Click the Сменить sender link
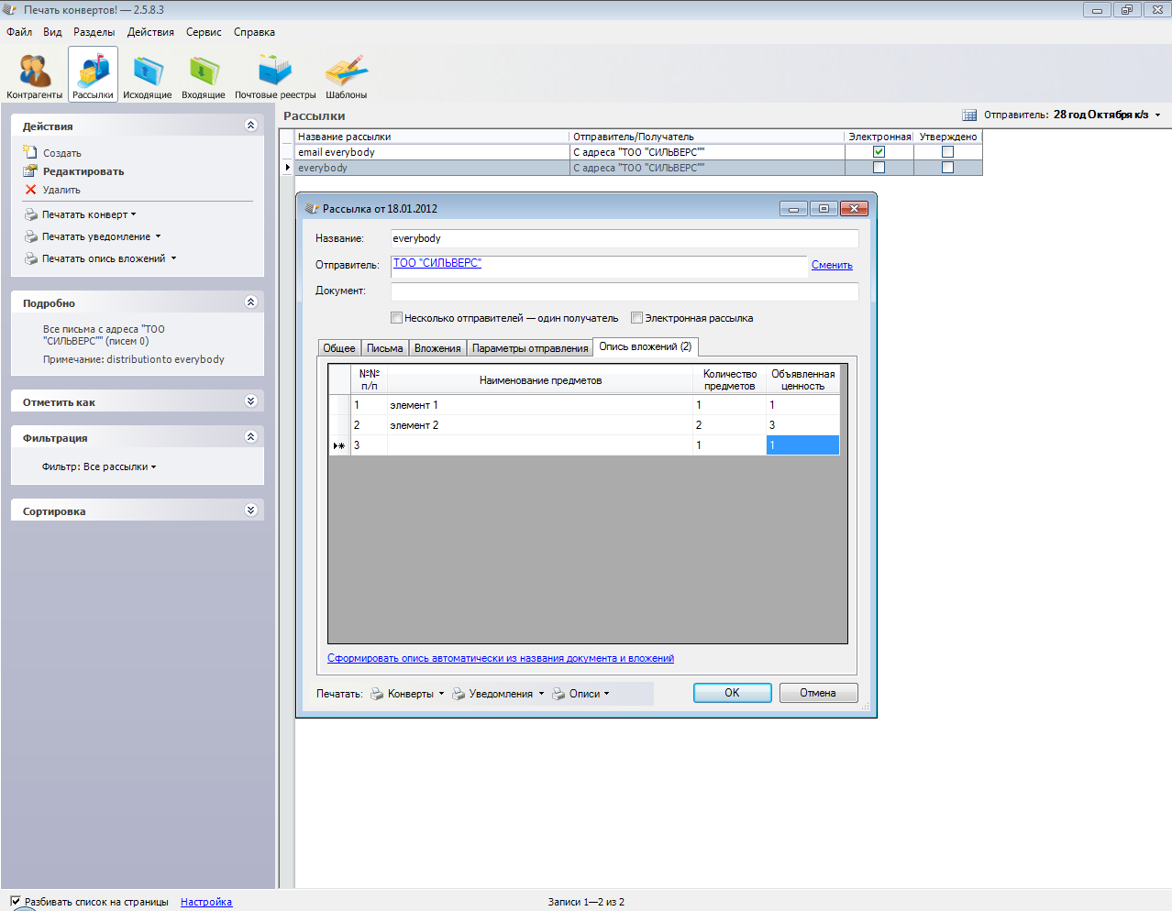This screenshot has width=1172, height=911. click(832, 265)
